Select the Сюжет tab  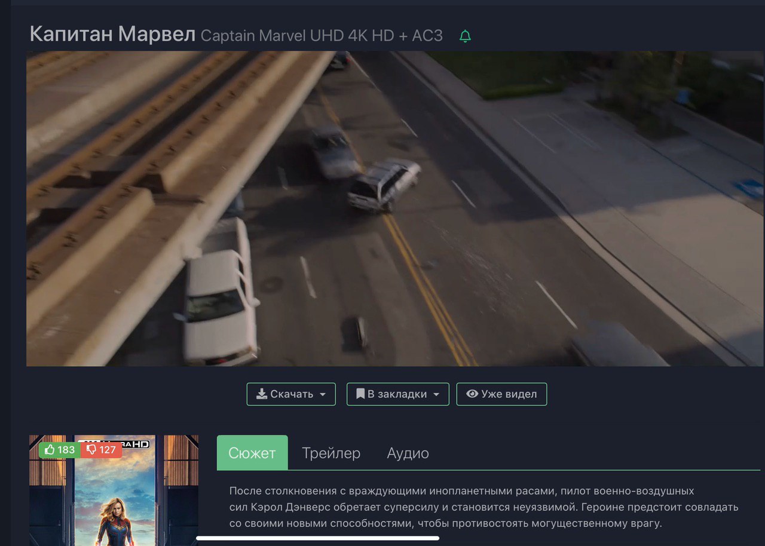(x=252, y=453)
